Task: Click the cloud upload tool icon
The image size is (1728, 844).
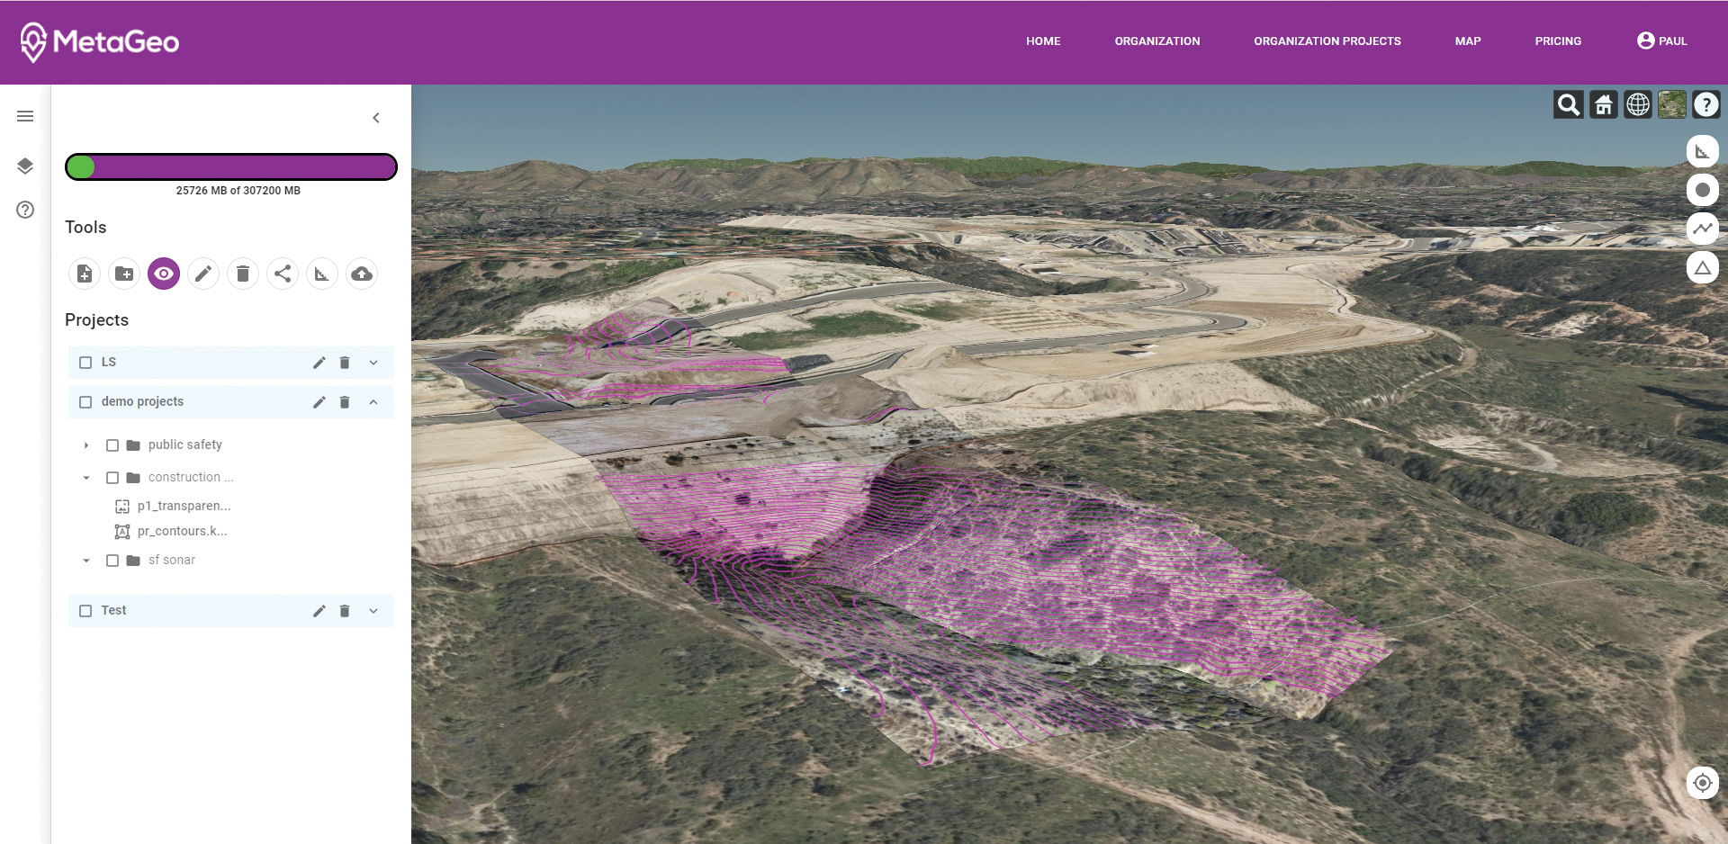Action: (x=362, y=274)
